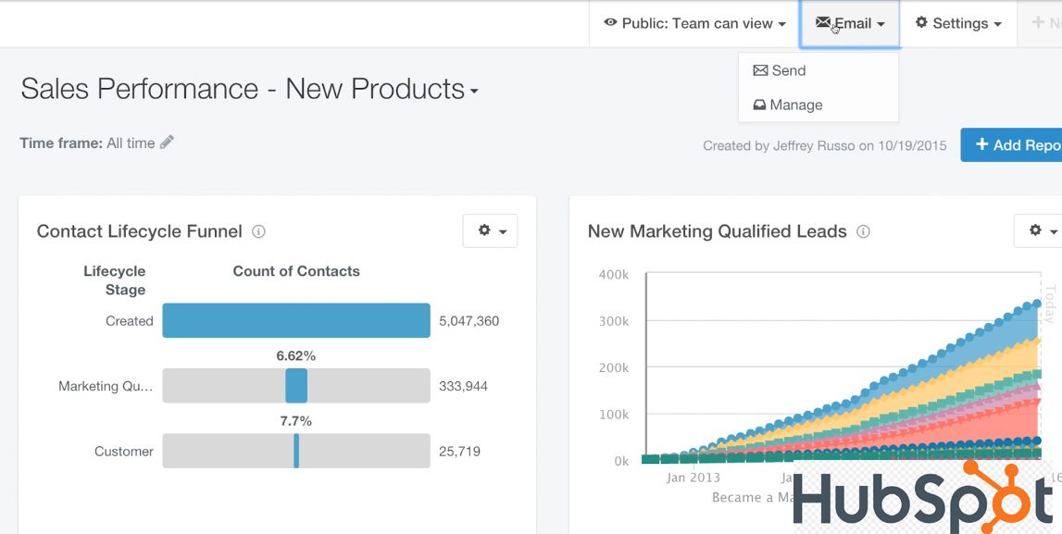Click the info icon beside New Marketing Qualified Leads
This screenshot has width=1062, height=534.
pos(862,232)
